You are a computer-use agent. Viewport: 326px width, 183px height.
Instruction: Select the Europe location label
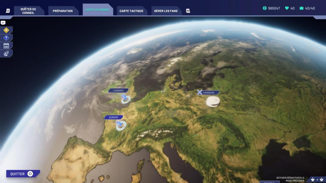pyautogui.click(x=113, y=117)
